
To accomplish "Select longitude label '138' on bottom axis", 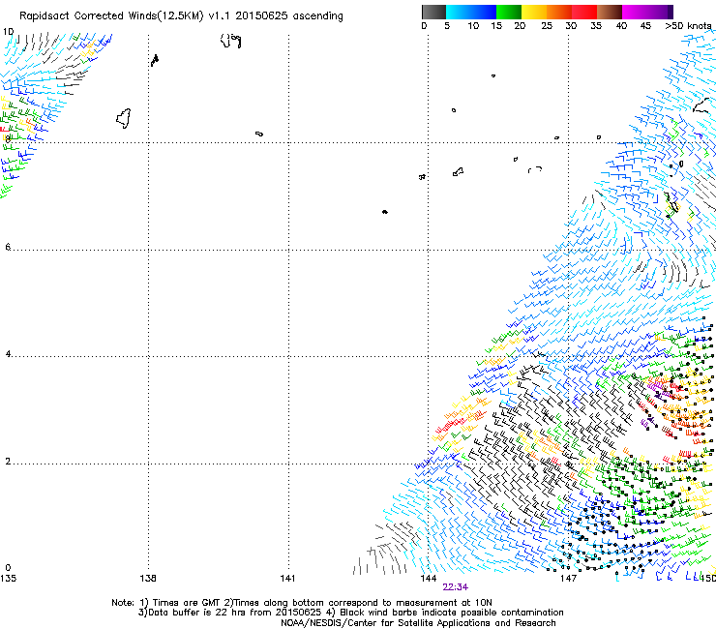I will click(148, 579).
